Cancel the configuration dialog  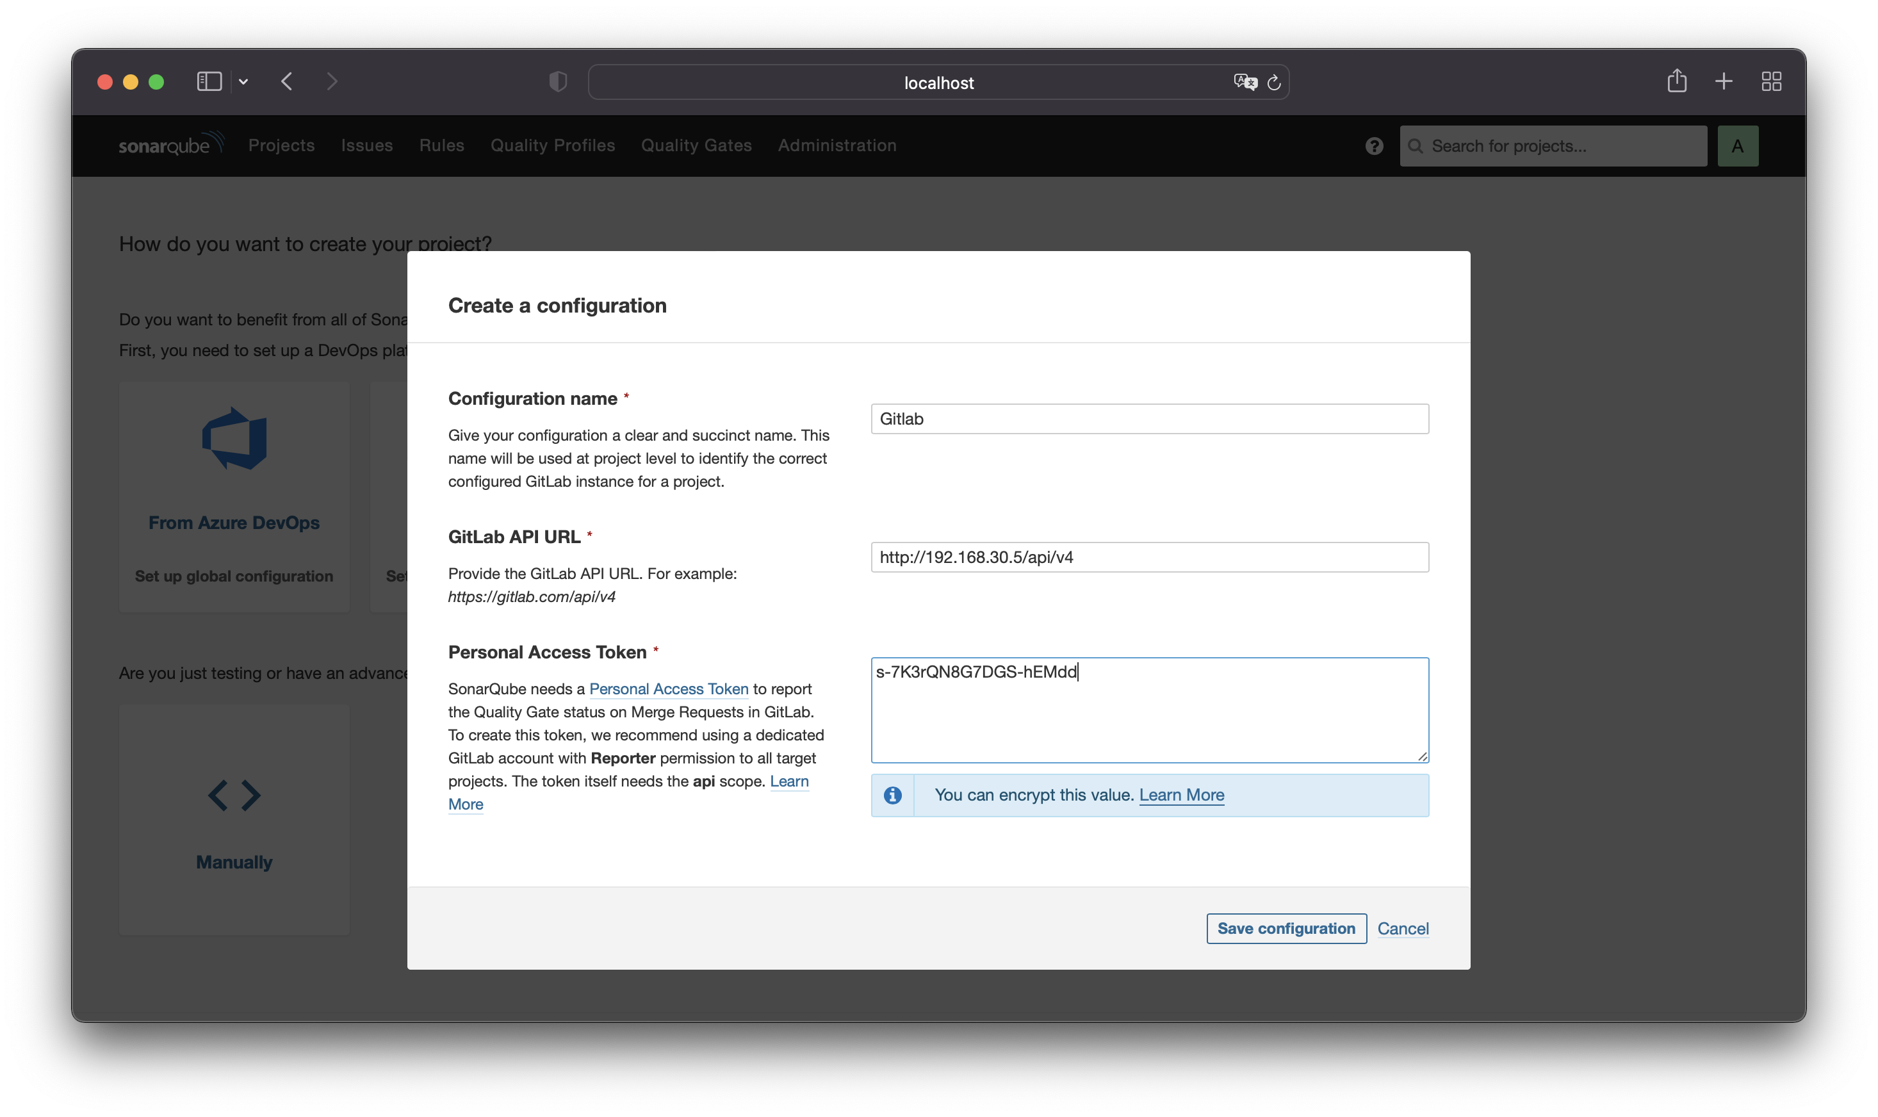(1402, 928)
